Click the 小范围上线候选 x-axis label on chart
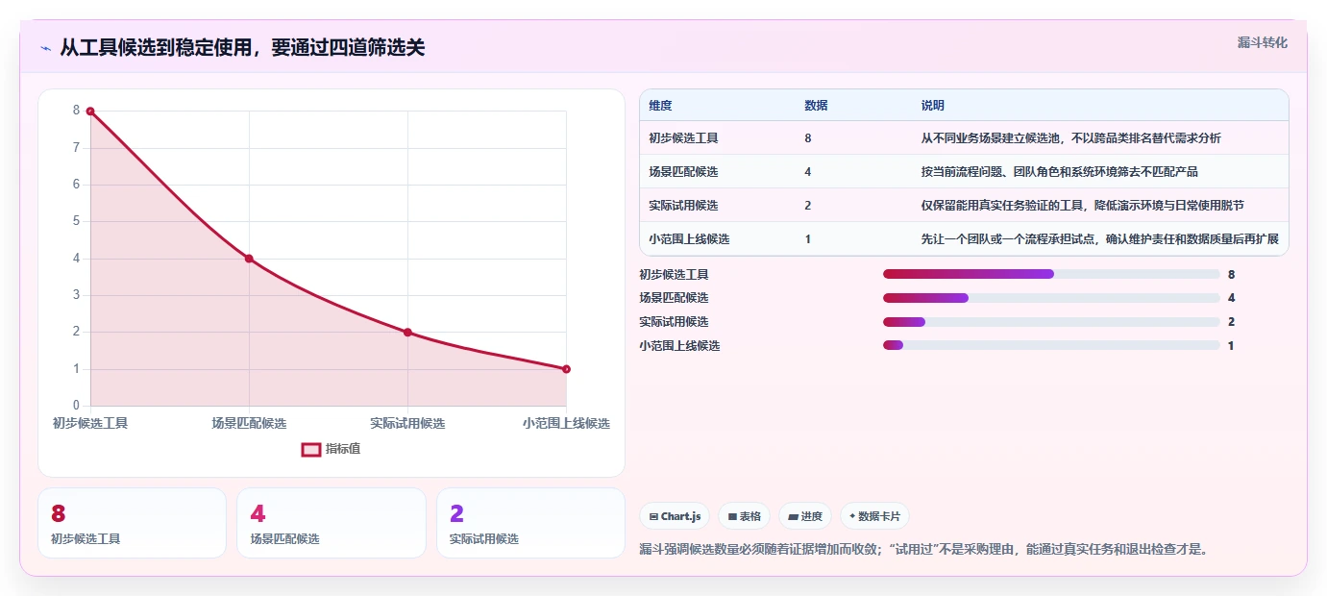This screenshot has height=596, width=1327. (x=566, y=423)
